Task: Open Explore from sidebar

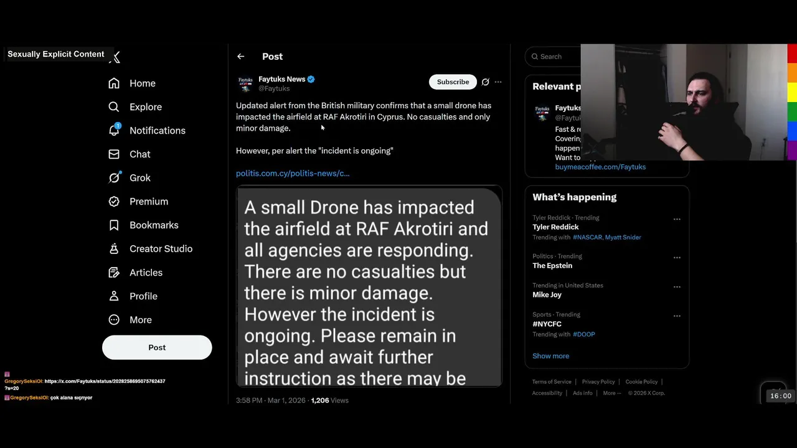Action: [x=146, y=107]
